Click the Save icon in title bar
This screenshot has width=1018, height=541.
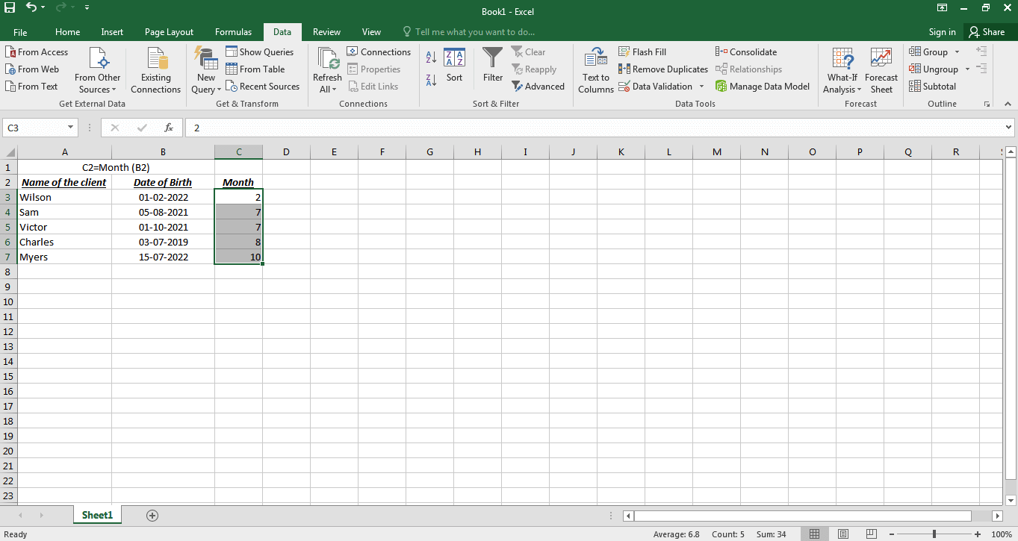coord(10,7)
